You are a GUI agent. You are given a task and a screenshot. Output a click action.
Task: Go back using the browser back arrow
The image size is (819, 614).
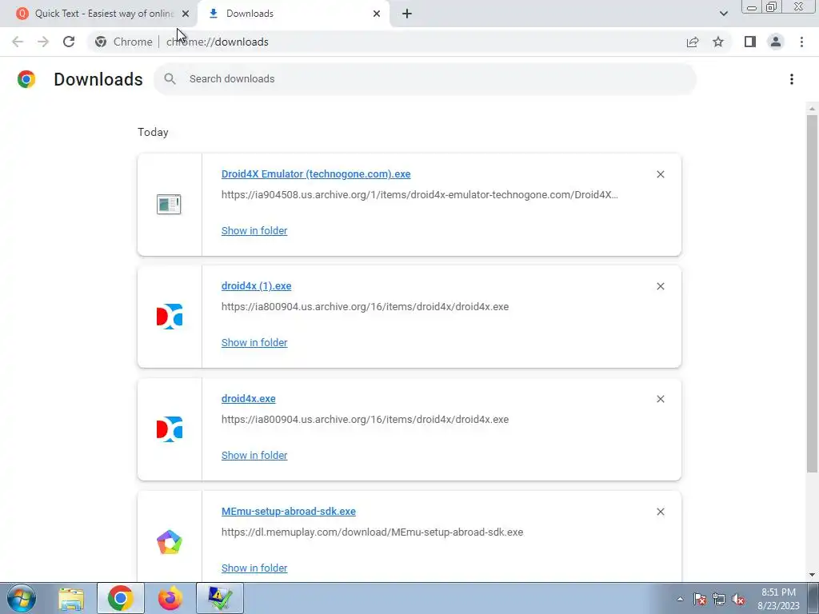click(18, 42)
